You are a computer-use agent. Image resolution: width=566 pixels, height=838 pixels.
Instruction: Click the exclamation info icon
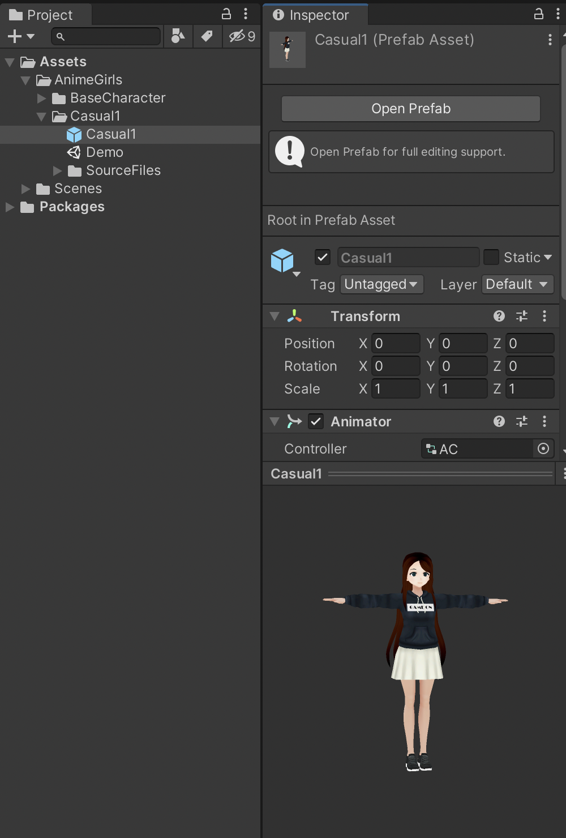[x=290, y=152]
